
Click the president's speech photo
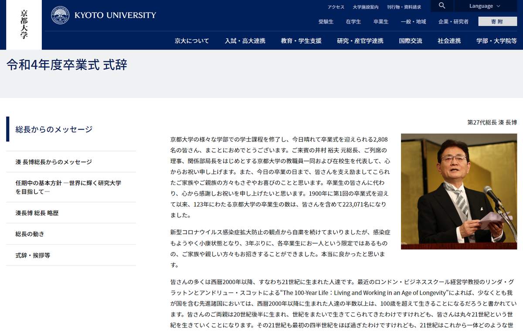tap(458, 191)
